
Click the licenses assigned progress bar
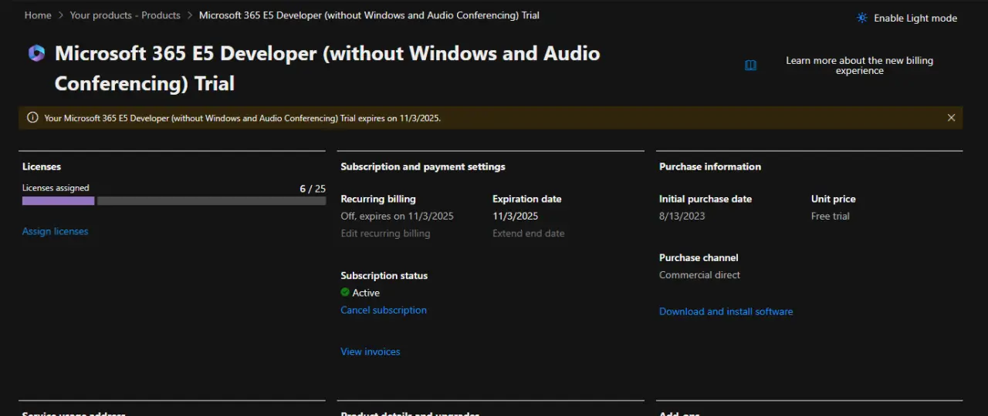174,201
